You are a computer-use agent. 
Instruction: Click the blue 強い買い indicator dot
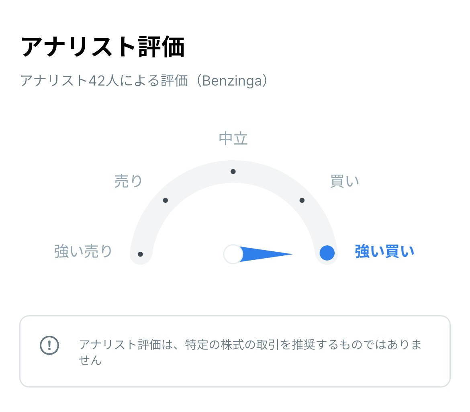tap(326, 253)
